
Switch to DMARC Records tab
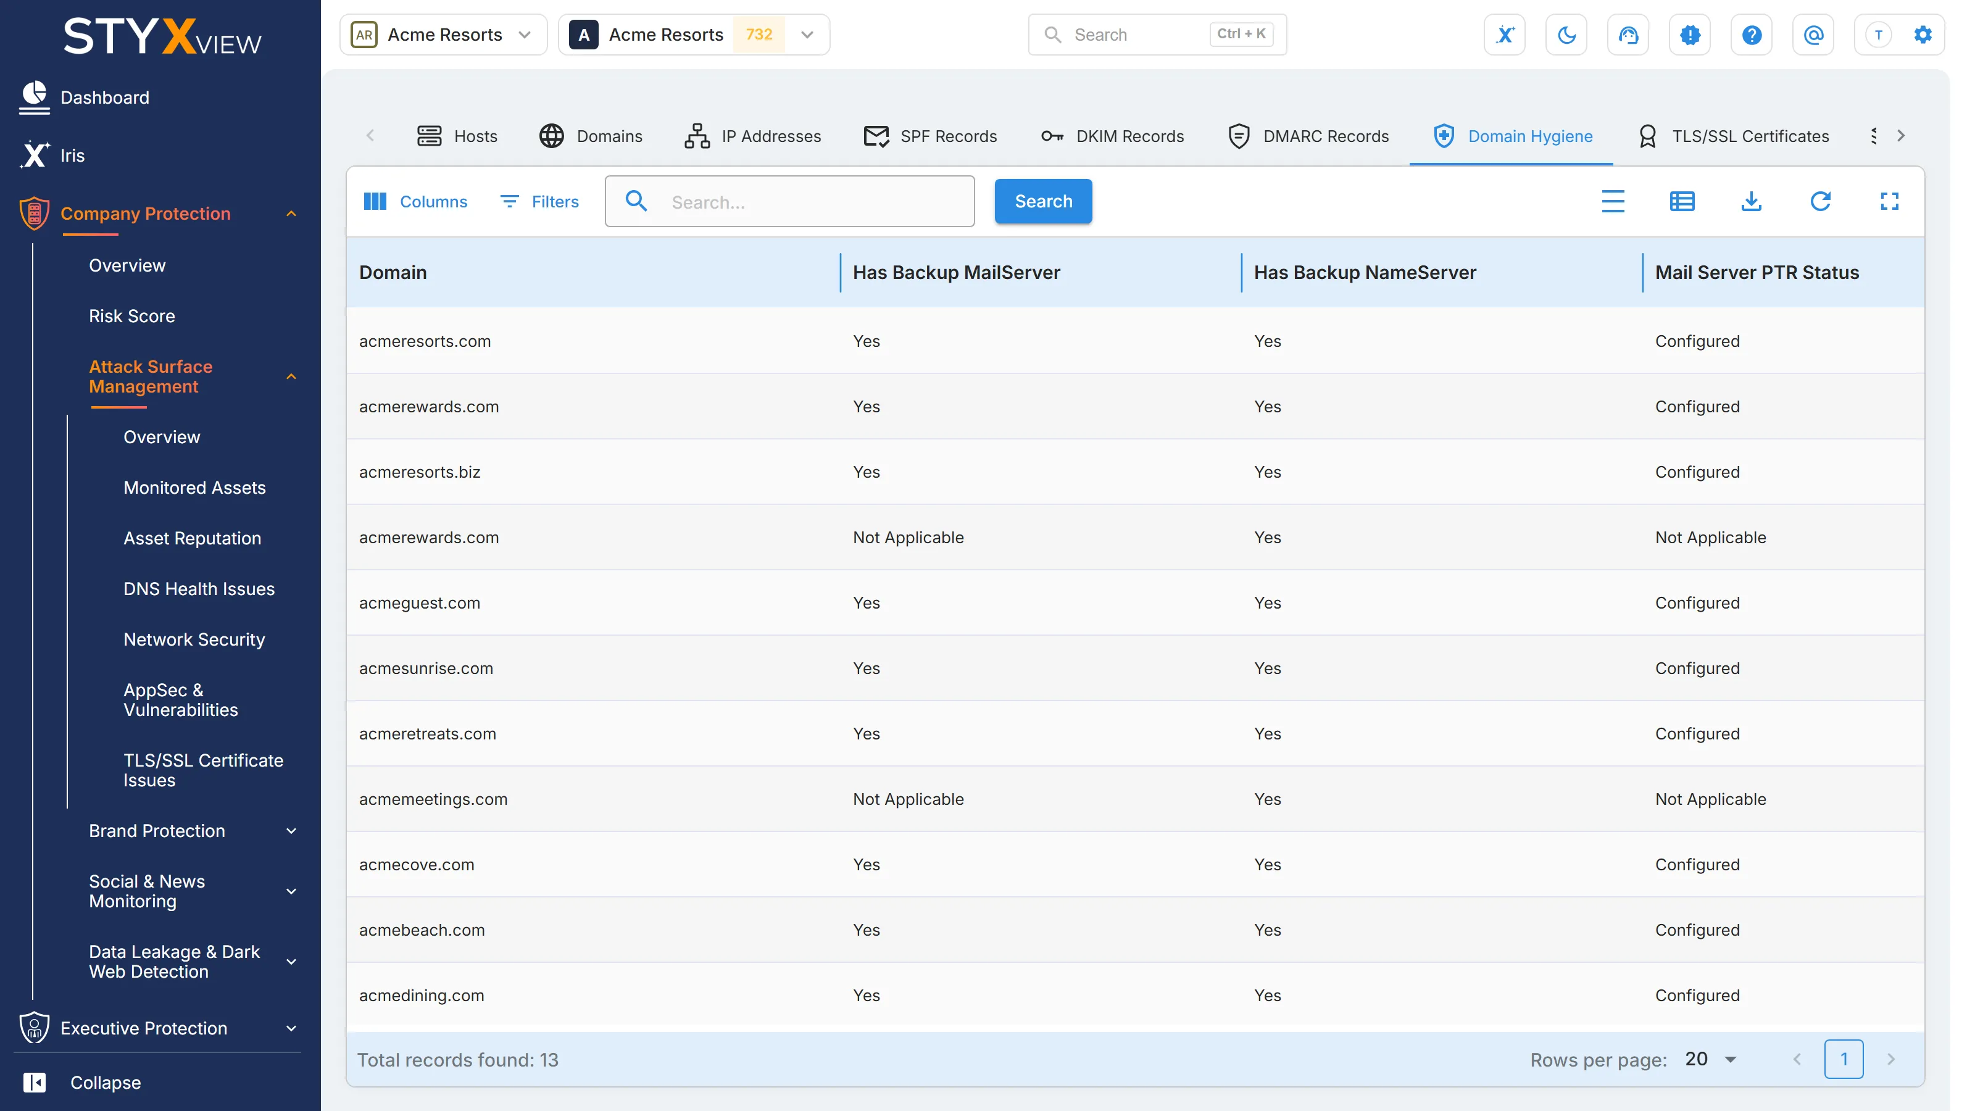(1308, 136)
